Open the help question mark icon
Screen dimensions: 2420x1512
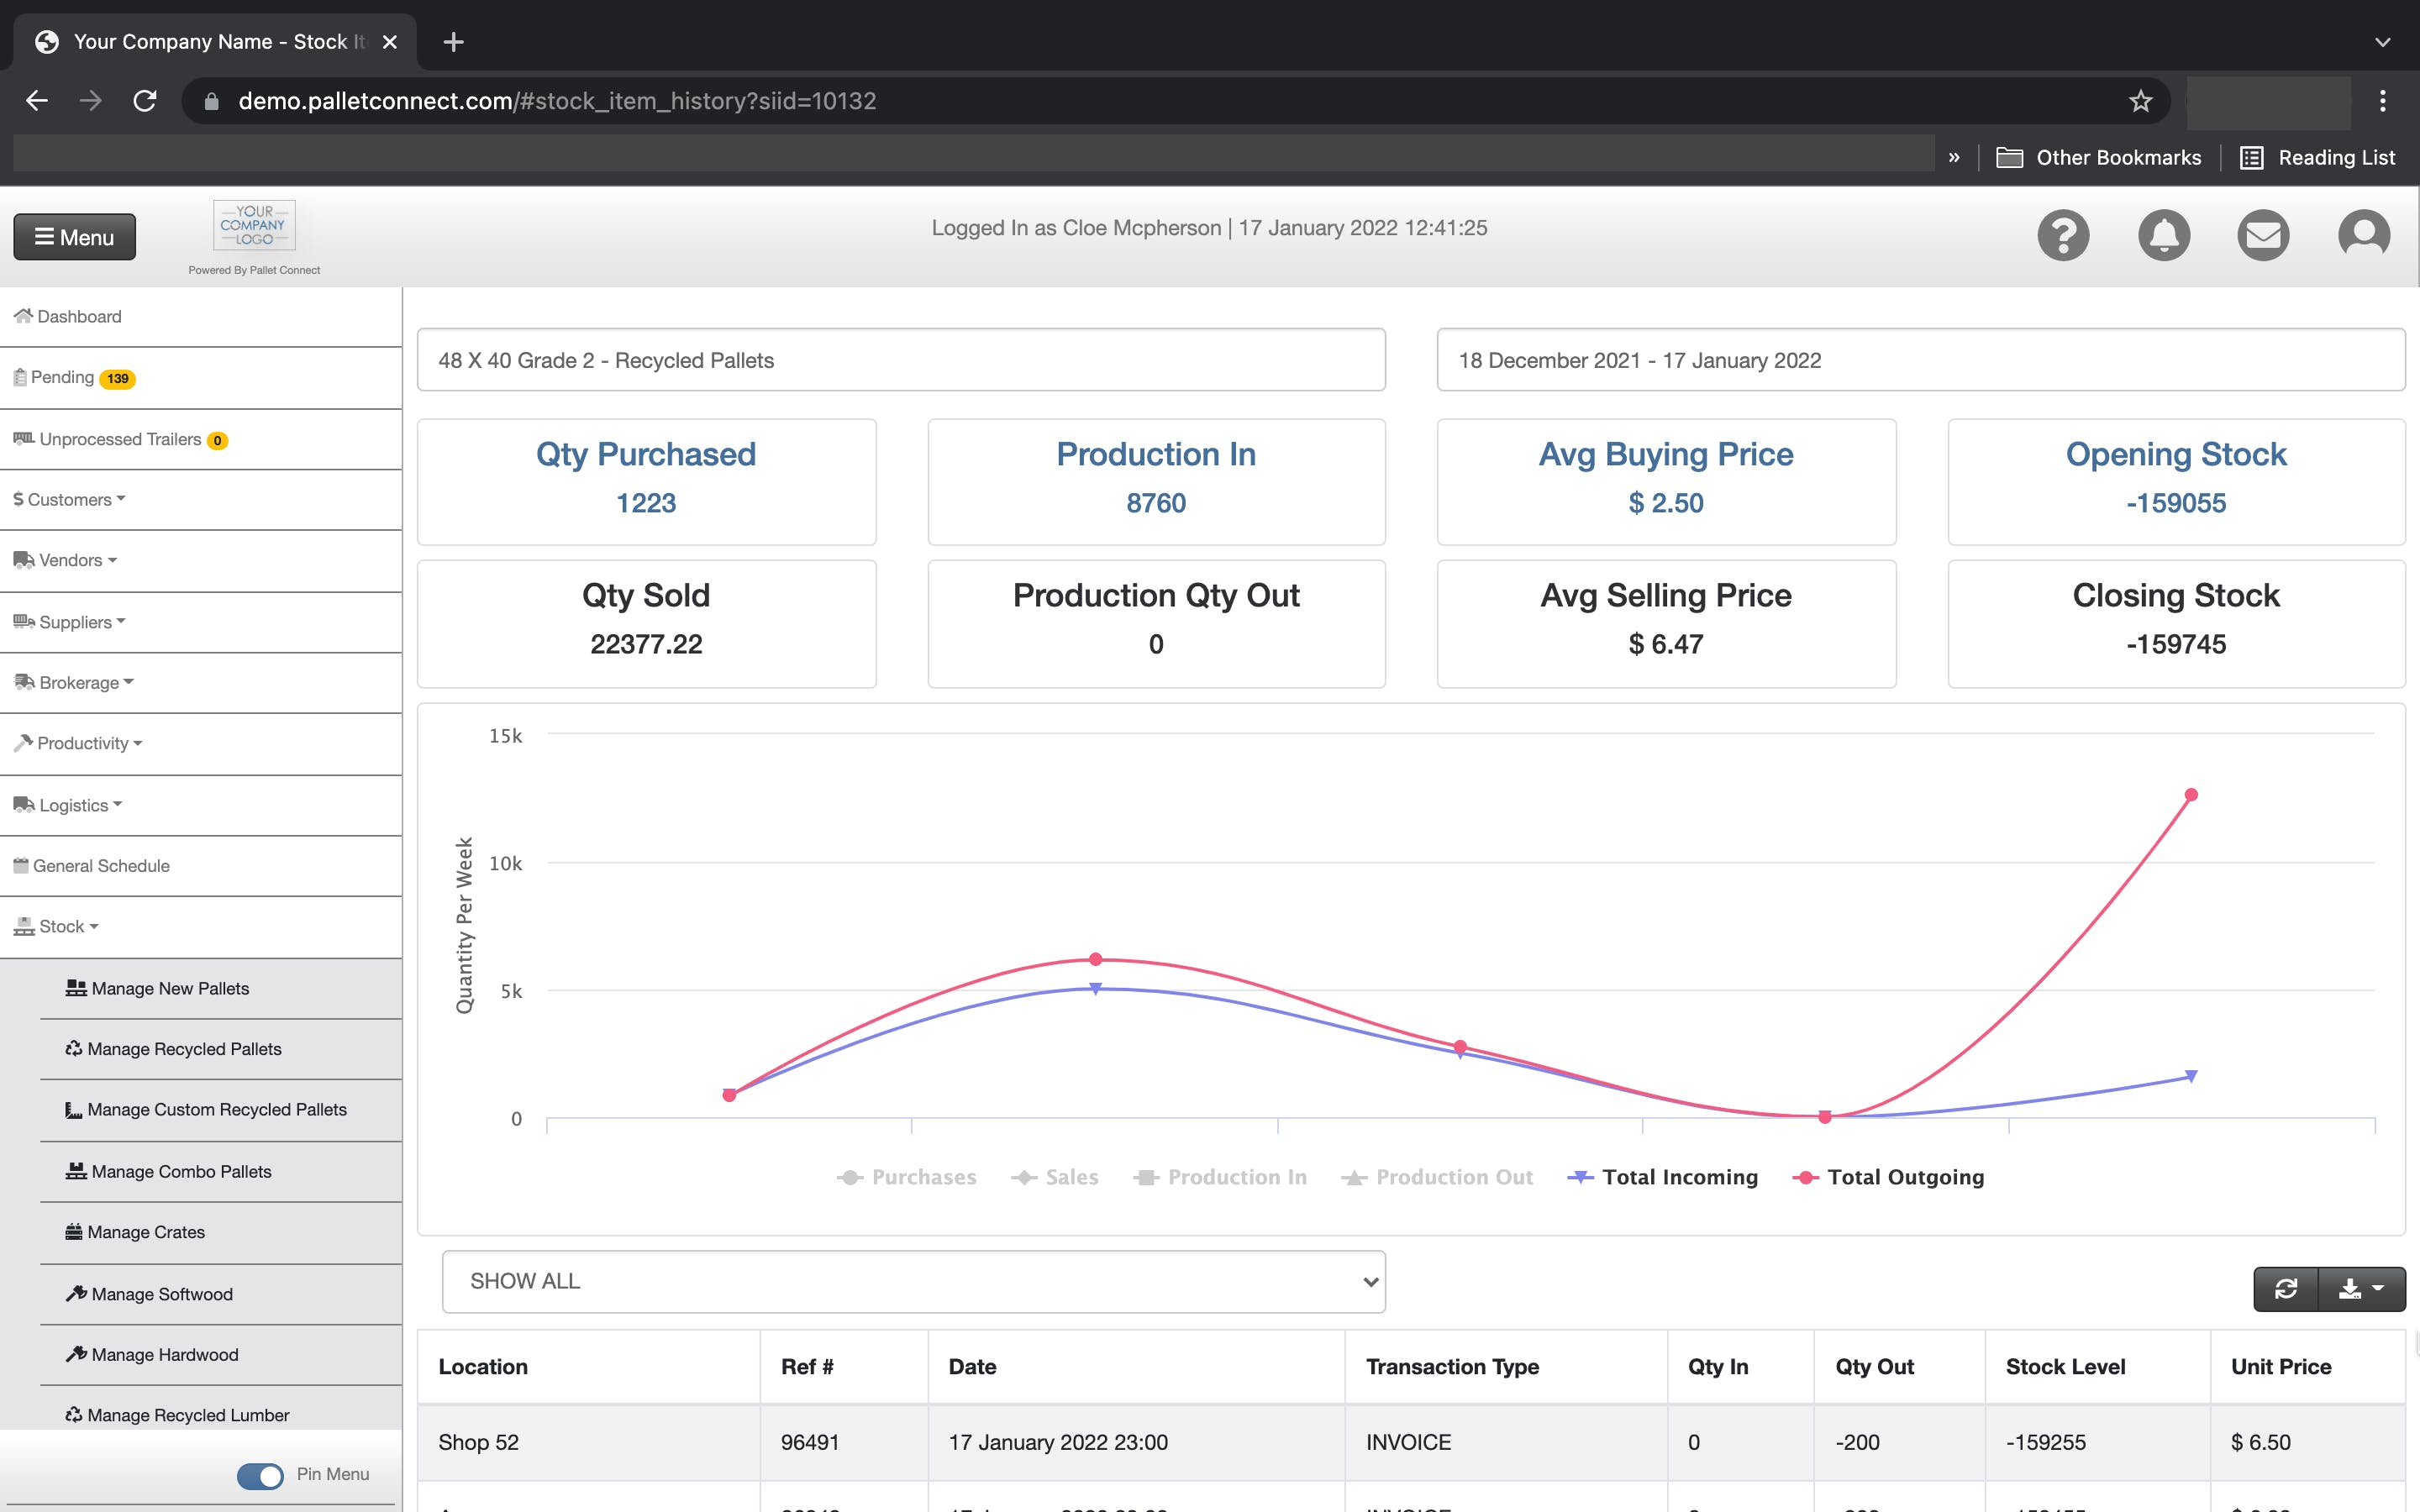[x=2063, y=235]
